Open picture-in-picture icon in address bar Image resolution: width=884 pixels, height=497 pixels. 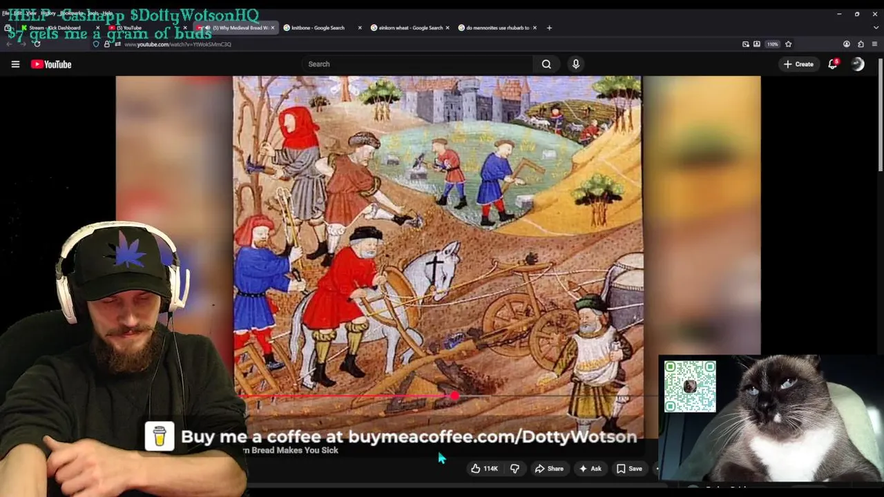tap(745, 44)
